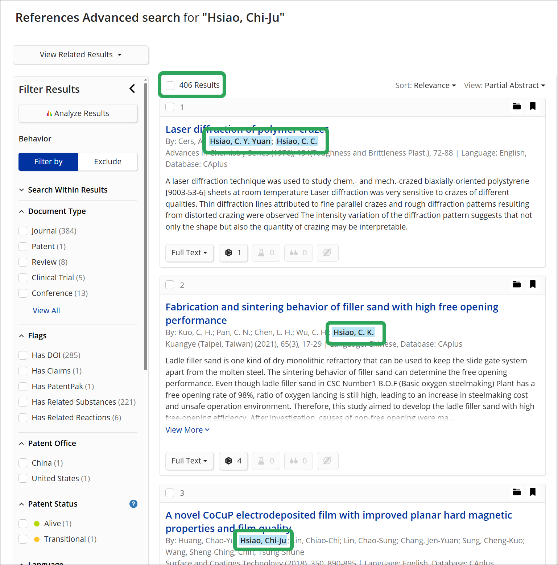
Task: Check the Review (8) filter
Action: 23,262
